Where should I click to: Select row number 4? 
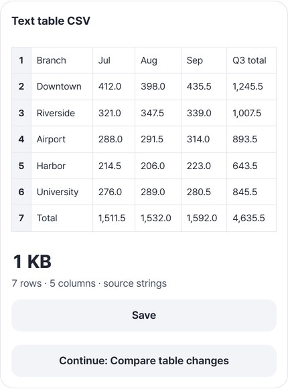pos(21,140)
